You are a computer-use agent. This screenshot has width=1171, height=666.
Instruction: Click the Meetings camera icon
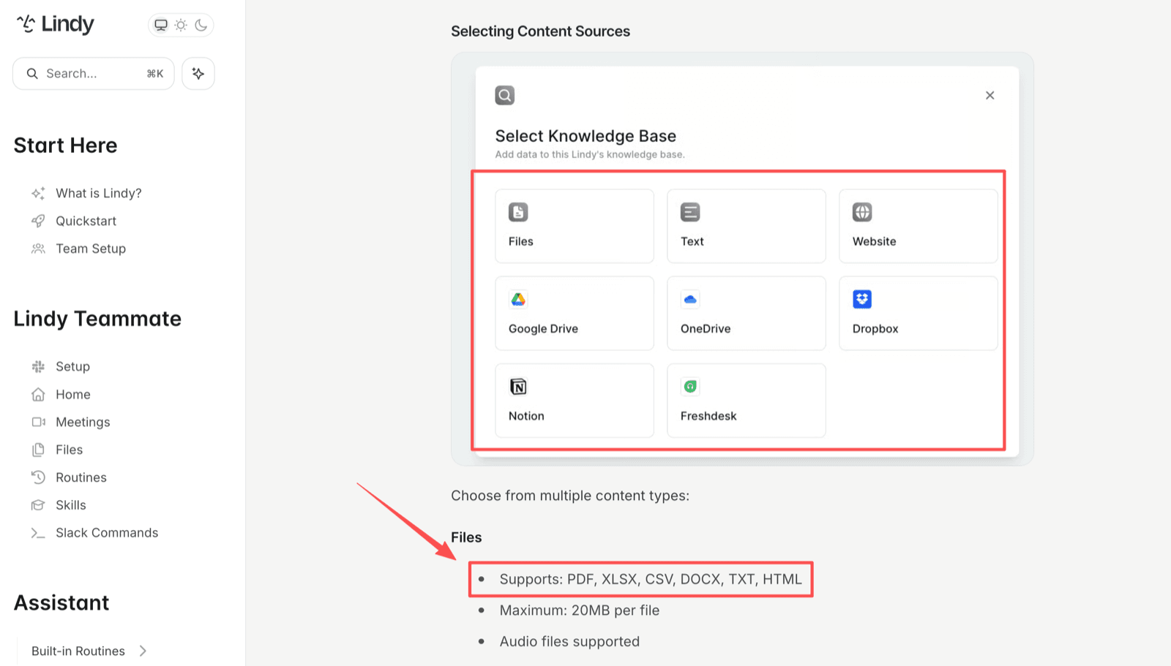point(38,422)
